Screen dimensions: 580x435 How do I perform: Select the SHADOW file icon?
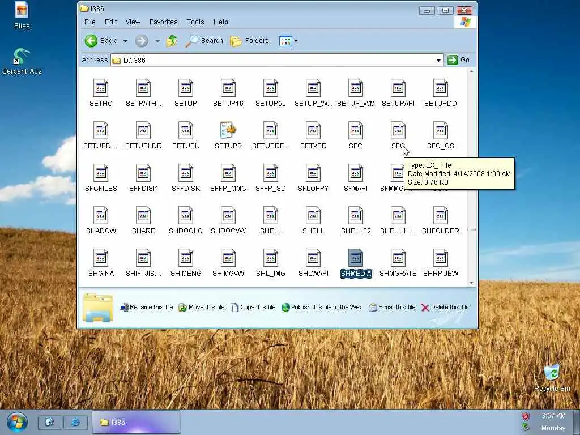[101, 216]
